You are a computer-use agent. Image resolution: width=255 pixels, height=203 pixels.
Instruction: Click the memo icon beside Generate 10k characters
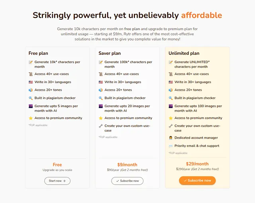point(31,62)
